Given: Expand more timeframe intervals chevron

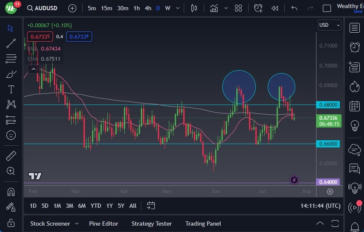Looking at the screenshot, I should coord(177,8).
